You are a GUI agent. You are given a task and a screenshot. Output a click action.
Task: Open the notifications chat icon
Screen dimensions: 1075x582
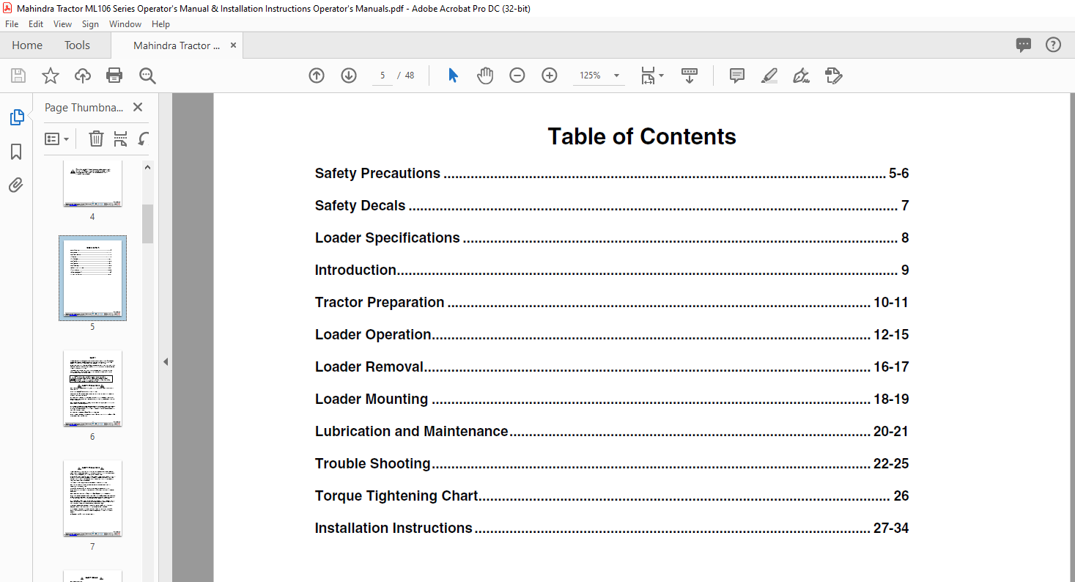pyautogui.click(x=1024, y=45)
